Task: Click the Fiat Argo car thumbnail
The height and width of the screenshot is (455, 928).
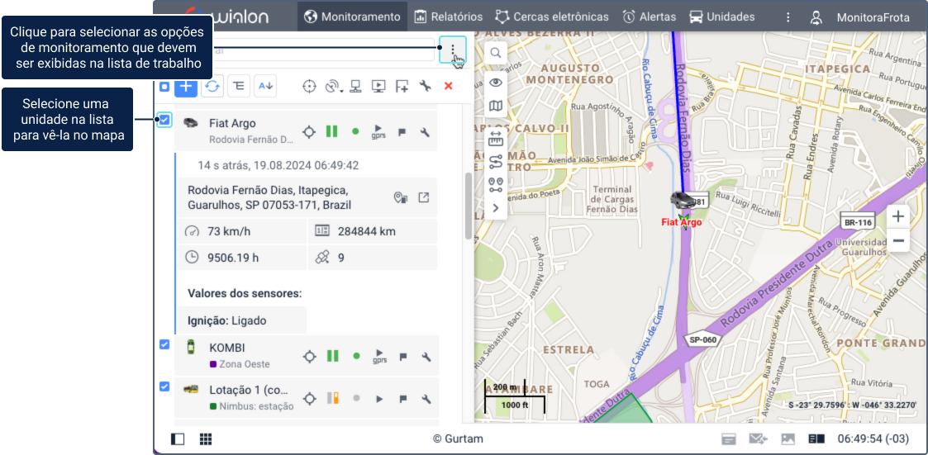Action: (x=191, y=122)
